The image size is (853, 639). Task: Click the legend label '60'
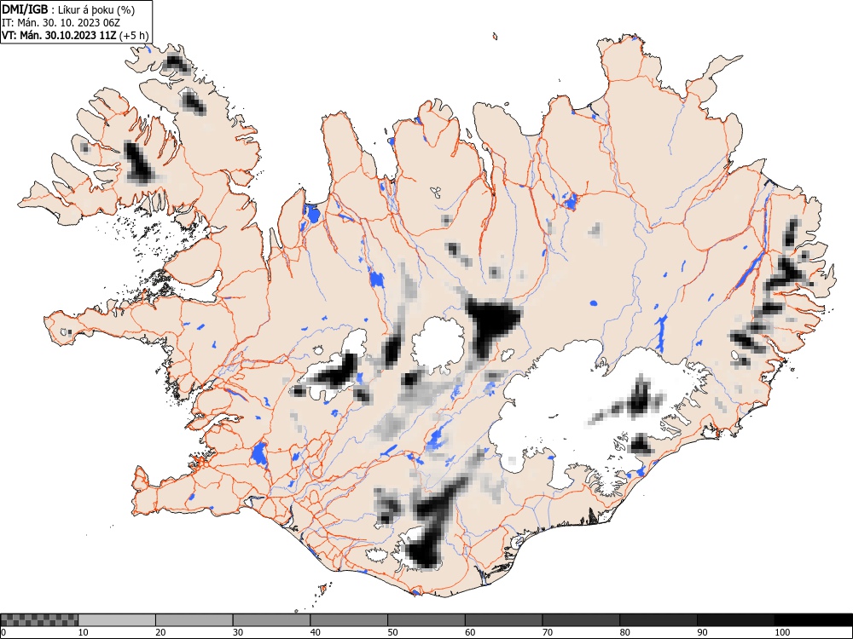point(470,632)
